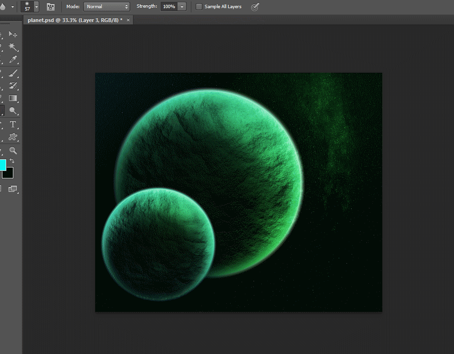Select the Move tool
454x354 pixels.
click(13, 35)
